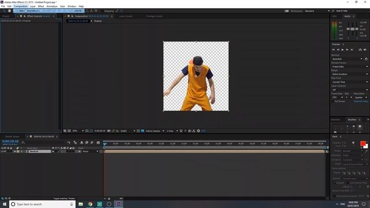This screenshot has height=208, width=370.
Task: Toggle the Draft 3D timeline icon
Action: [x=75, y=143]
